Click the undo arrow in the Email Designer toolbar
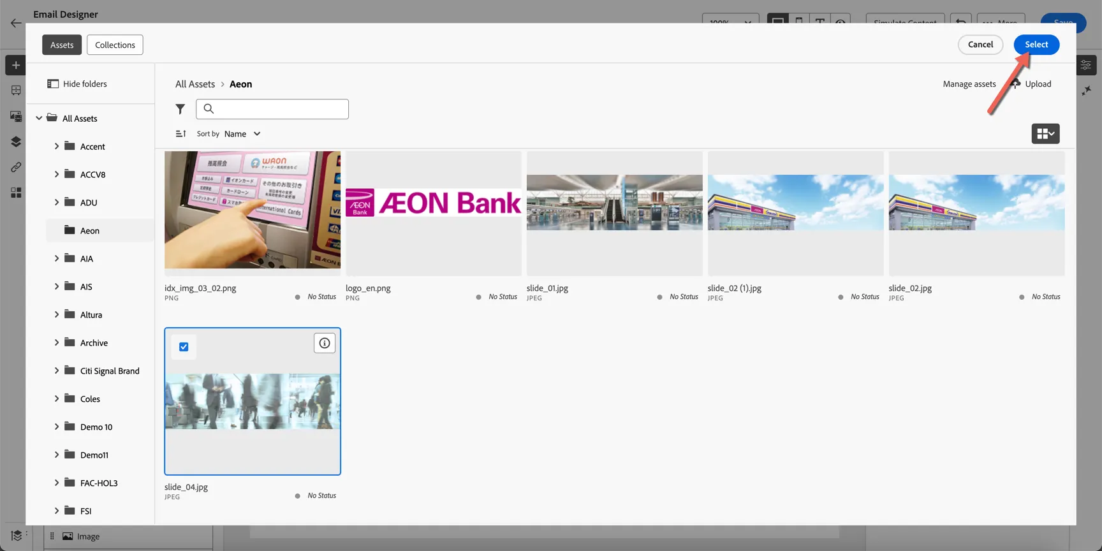 point(960,23)
